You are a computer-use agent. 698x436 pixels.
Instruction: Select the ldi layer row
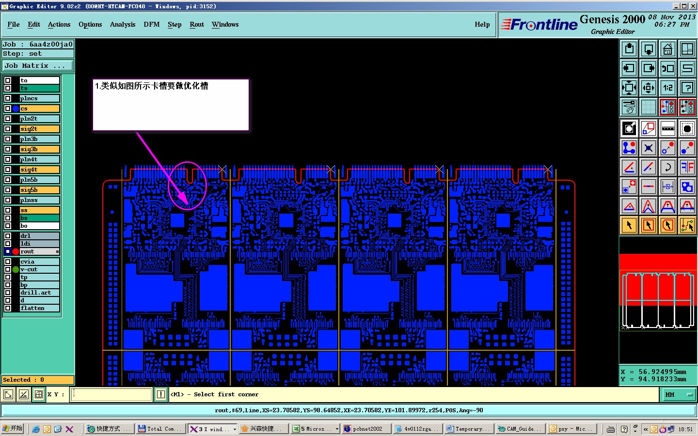(39, 244)
